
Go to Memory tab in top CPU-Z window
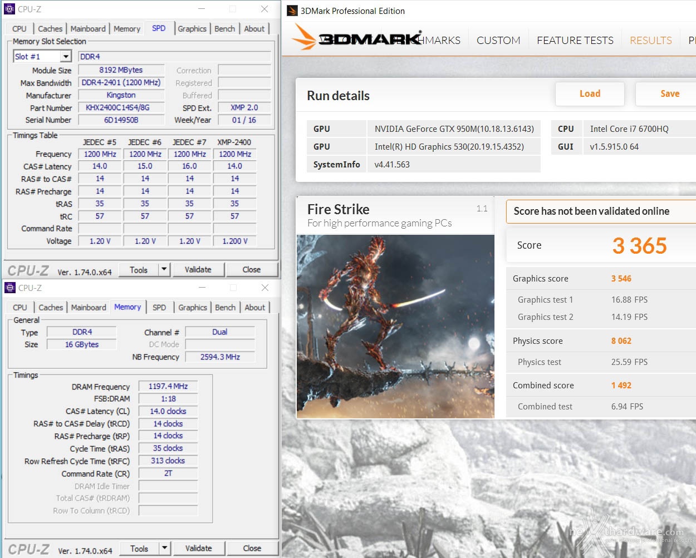coord(127,29)
